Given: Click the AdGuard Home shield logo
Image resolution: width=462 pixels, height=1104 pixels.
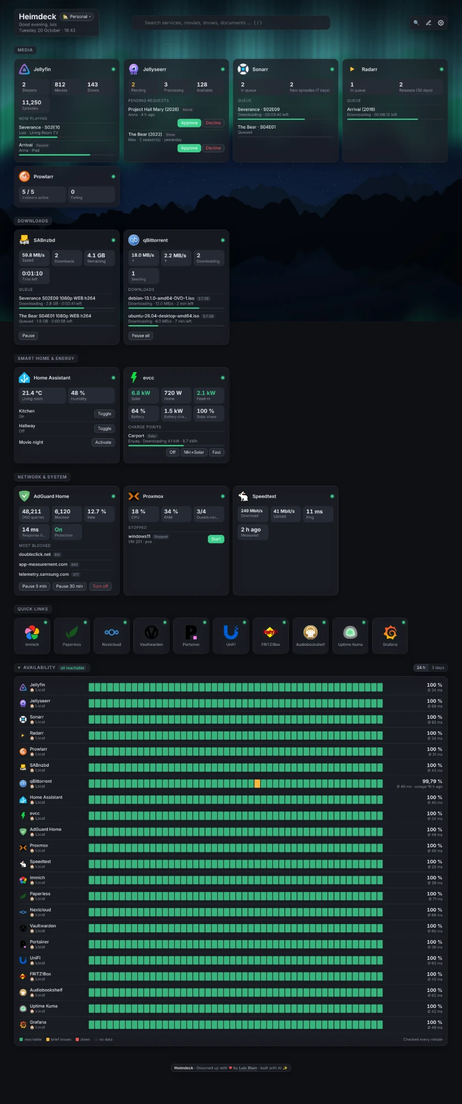Looking at the screenshot, I should pos(24,496).
